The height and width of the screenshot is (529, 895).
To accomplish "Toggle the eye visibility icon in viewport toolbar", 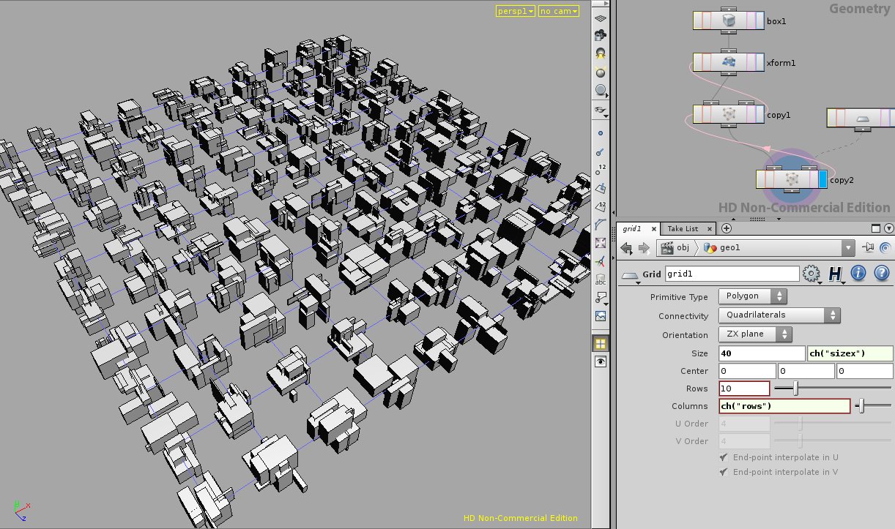I will [601, 361].
